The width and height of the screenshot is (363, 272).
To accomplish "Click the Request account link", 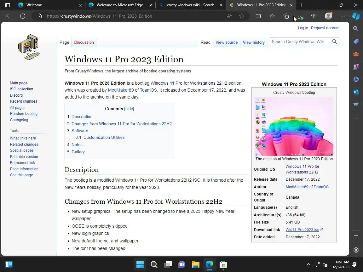I will 325,28.
